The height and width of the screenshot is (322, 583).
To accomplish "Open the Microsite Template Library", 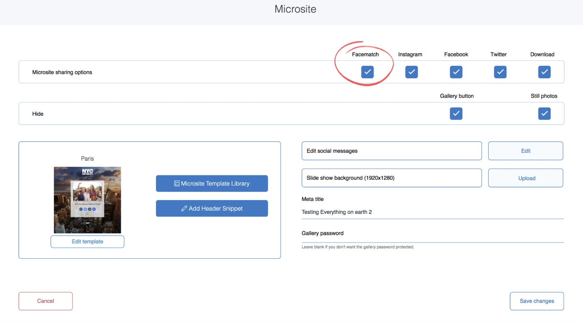I will pyautogui.click(x=212, y=184).
